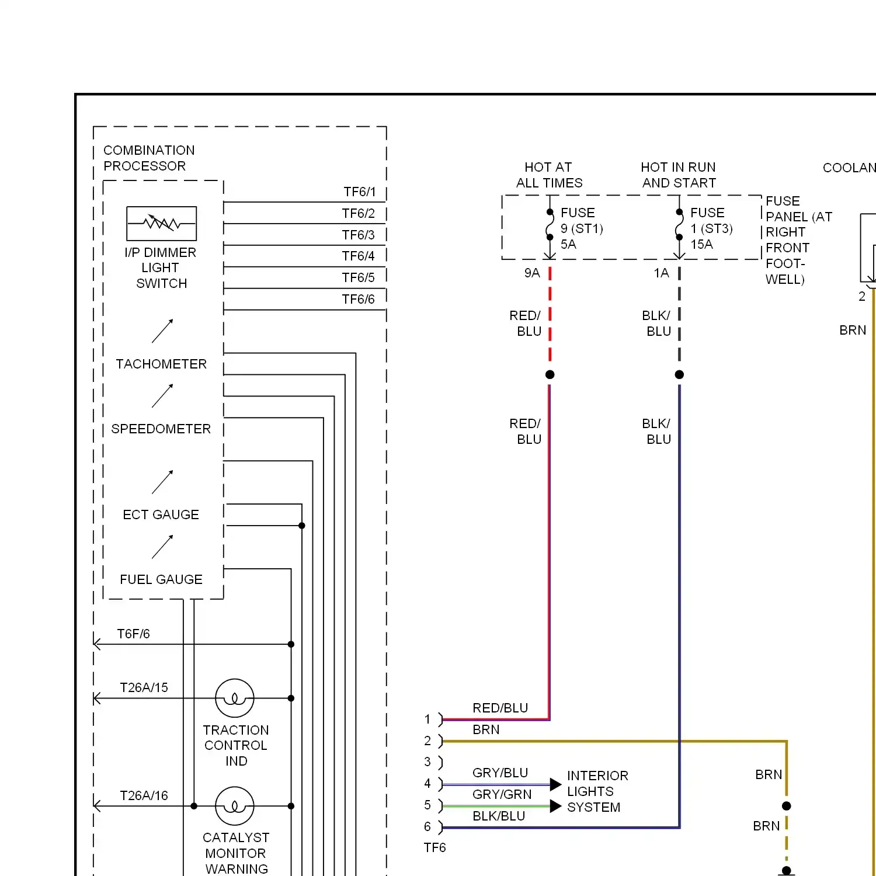
Task: Click pin 4 of the TF6 connector
Action: point(427,784)
